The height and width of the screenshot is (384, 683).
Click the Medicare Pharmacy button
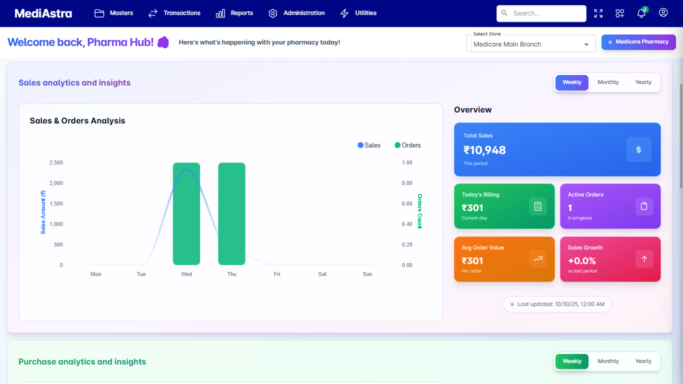(638, 42)
